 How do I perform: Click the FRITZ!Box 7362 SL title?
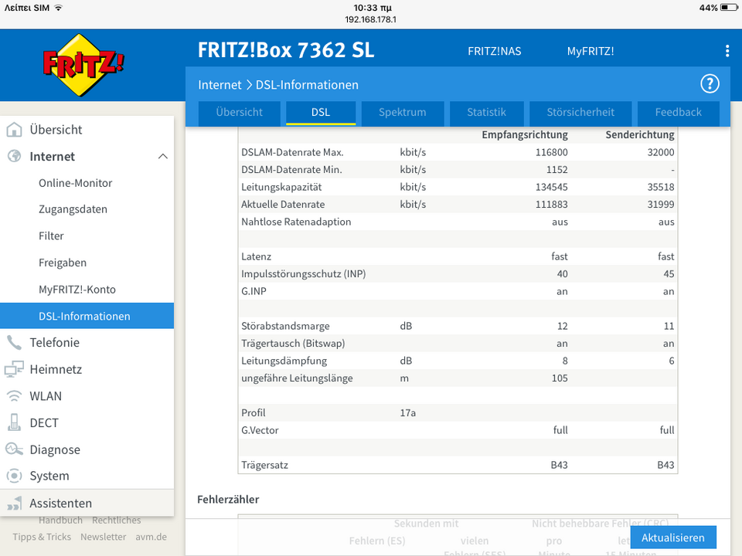[x=286, y=50]
